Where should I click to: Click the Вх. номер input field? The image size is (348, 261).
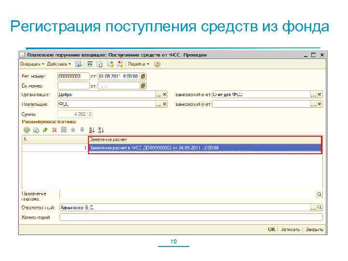(x=73, y=86)
